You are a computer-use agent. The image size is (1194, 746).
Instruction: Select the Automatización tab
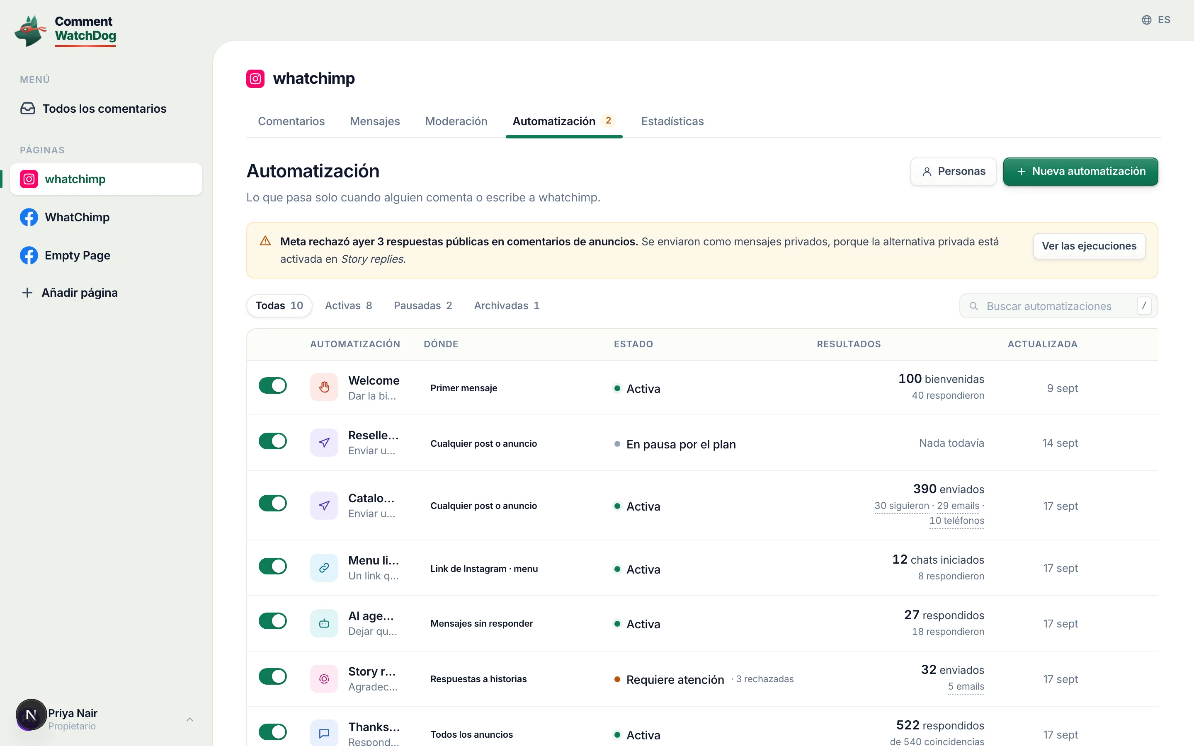(564, 121)
